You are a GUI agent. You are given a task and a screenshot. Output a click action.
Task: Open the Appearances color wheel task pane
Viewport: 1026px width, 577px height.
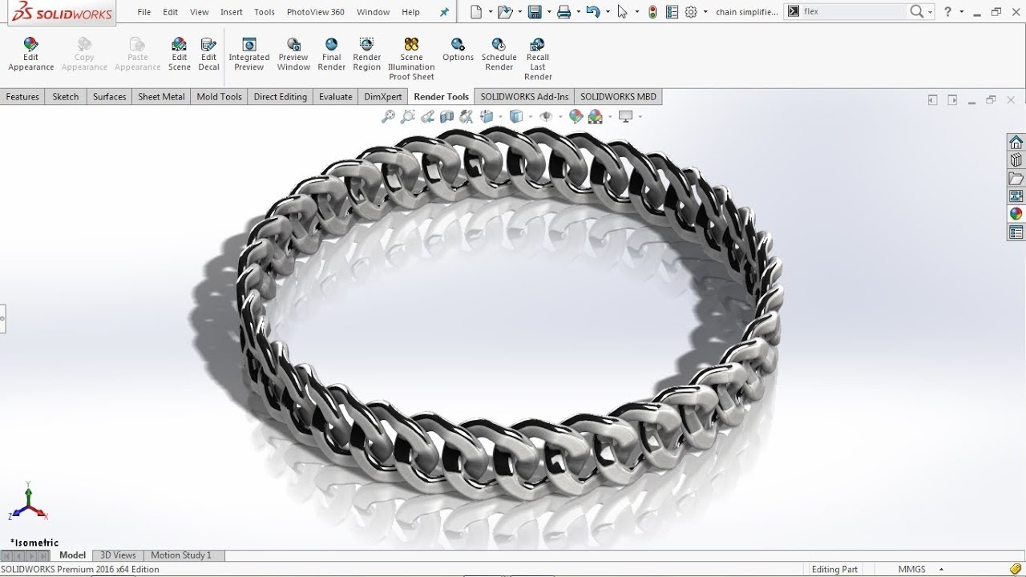point(1016,214)
